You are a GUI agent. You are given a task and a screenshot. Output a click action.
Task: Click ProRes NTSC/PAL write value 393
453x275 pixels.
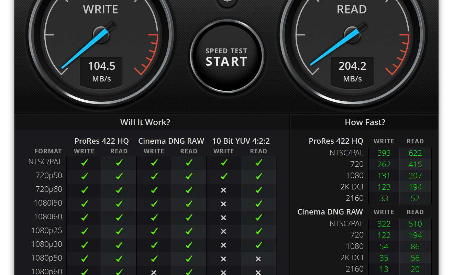384,153
